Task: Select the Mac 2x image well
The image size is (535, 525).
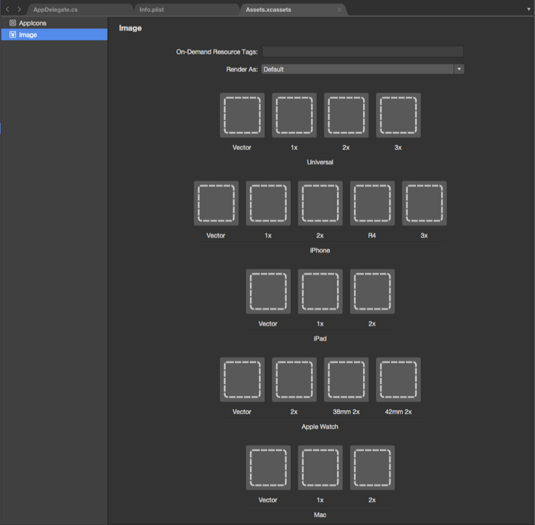Action: point(372,467)
